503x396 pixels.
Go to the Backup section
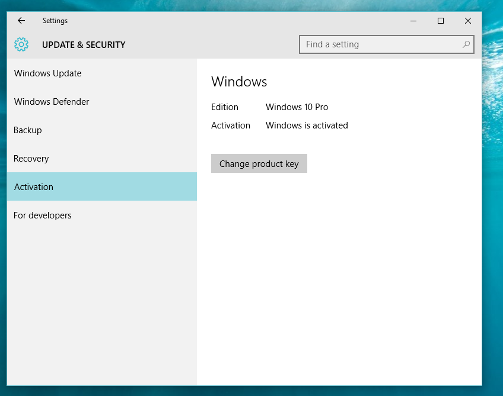pyautogui.click(x=27, y=130)
